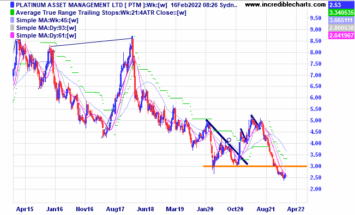The height and width of the screenshot is (215, 355).
Task: Click the green ATR Trailing Stops legend marker
Action: 13,13
